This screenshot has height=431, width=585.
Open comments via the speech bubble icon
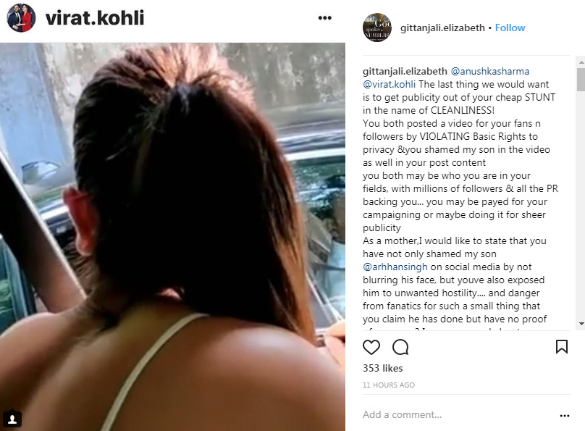[400, 347]
